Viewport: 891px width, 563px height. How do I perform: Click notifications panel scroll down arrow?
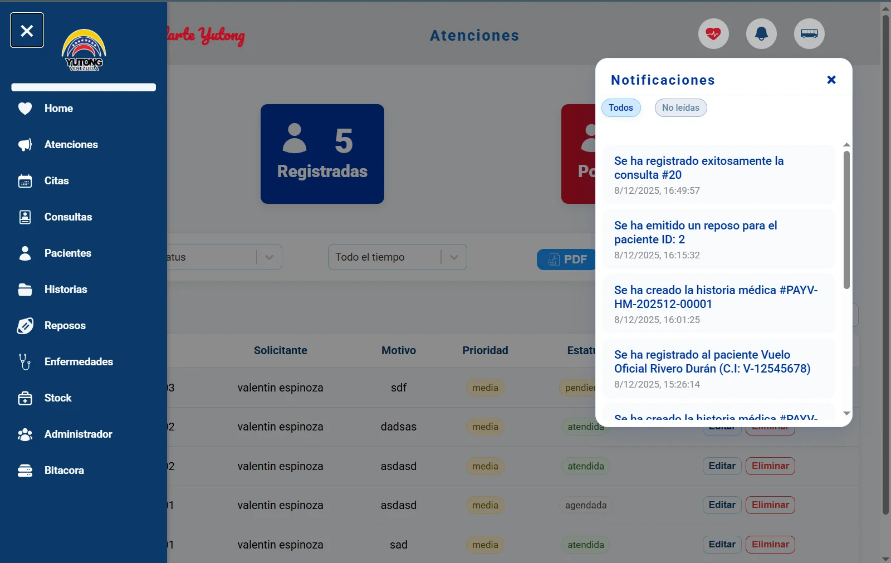coord(846,414)
